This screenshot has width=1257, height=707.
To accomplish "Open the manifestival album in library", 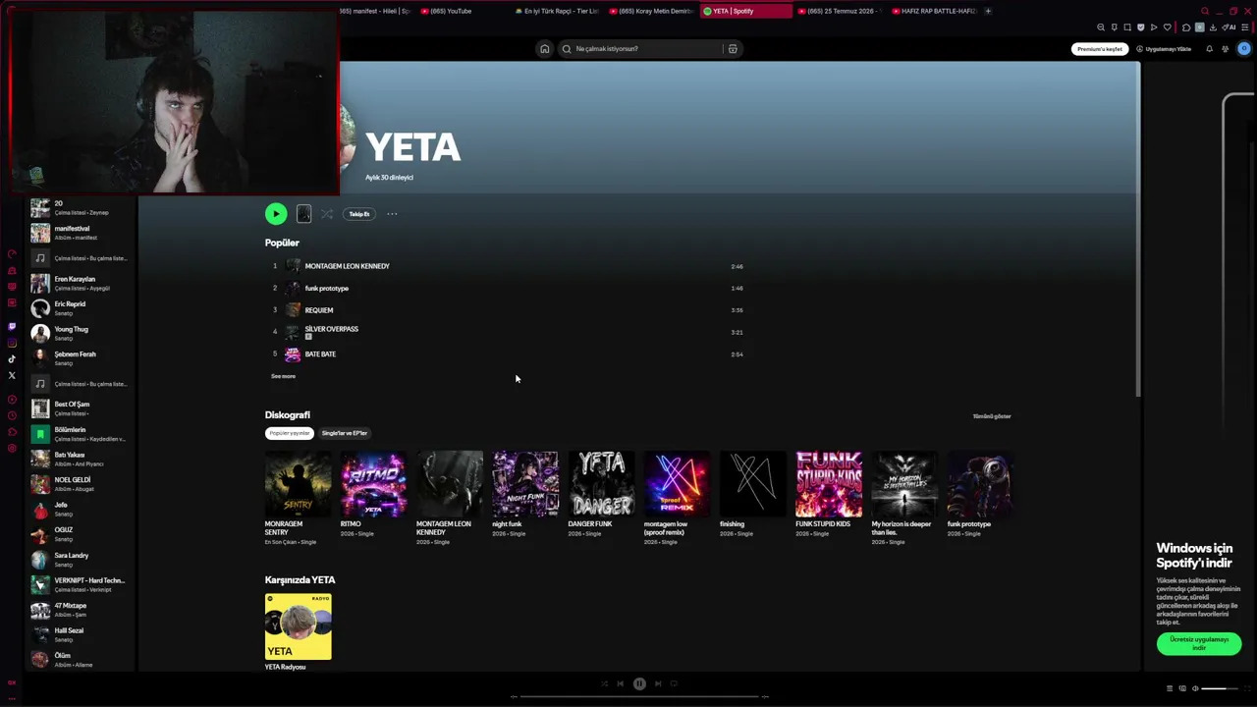I will 81,233.
